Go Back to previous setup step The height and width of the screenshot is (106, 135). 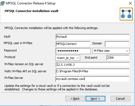pyautogui.click(x=75, y=99)
